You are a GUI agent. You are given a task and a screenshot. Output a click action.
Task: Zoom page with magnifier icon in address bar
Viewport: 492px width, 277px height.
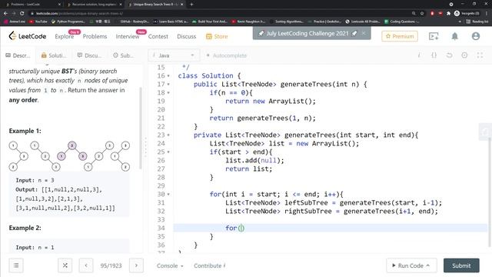click(x=414, y=13)
